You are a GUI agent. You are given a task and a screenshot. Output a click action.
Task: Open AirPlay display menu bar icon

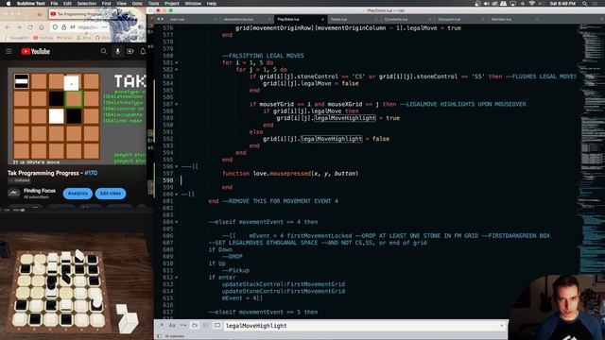[x=512, y=4]
